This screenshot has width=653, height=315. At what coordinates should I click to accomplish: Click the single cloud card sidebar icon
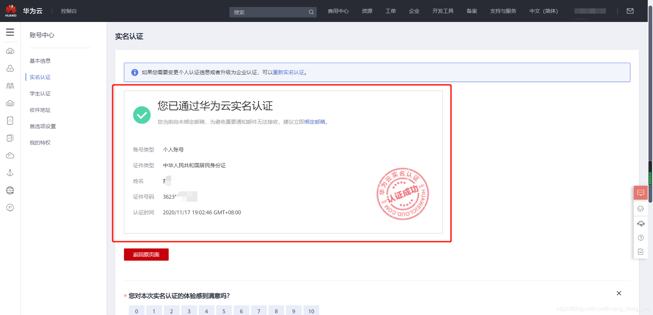10,121
